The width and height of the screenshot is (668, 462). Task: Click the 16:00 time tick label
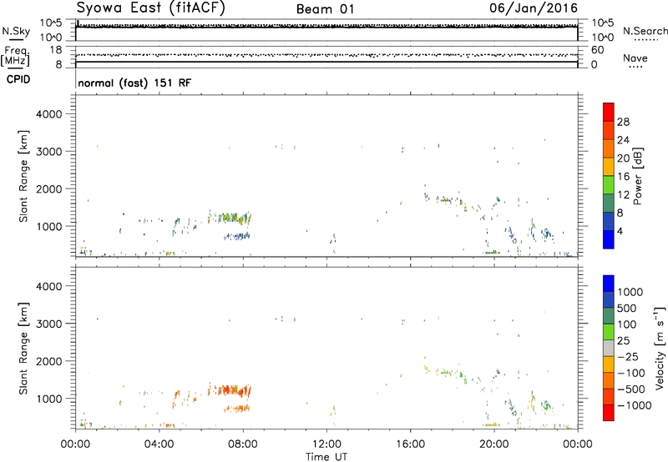[x=410, y=444]
